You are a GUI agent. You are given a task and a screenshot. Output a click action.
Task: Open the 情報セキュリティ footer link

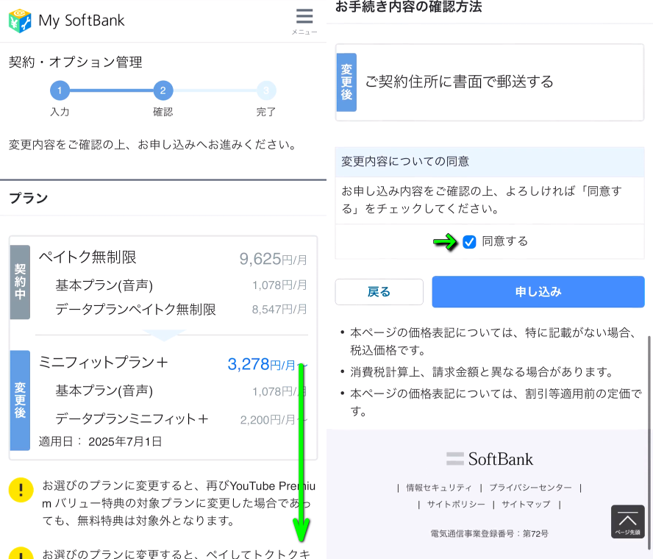(x=439, y=488)
